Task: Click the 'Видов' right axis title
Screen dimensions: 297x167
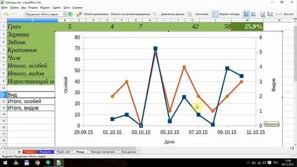Action: (x=273, y=85)
